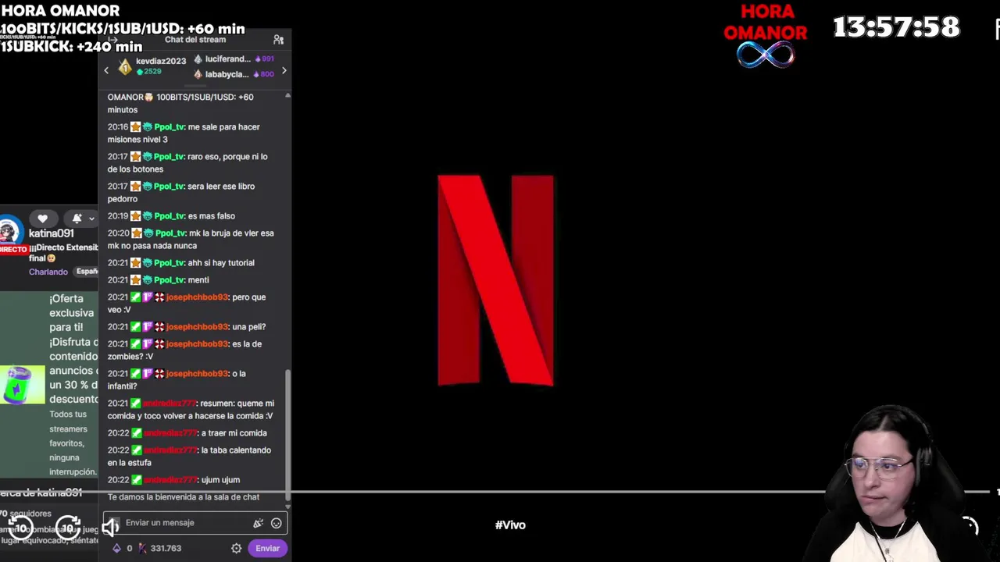Image resolution: width=1000 pixels, height=562 pixels.
Task: Collapse the chat panel with the arrow icon
Action: (112, 40)
